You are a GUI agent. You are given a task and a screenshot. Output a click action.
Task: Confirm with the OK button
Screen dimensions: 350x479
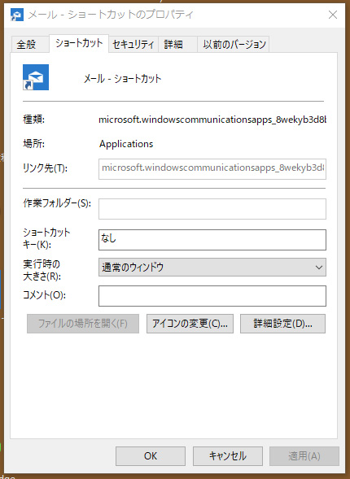(151, 456)
